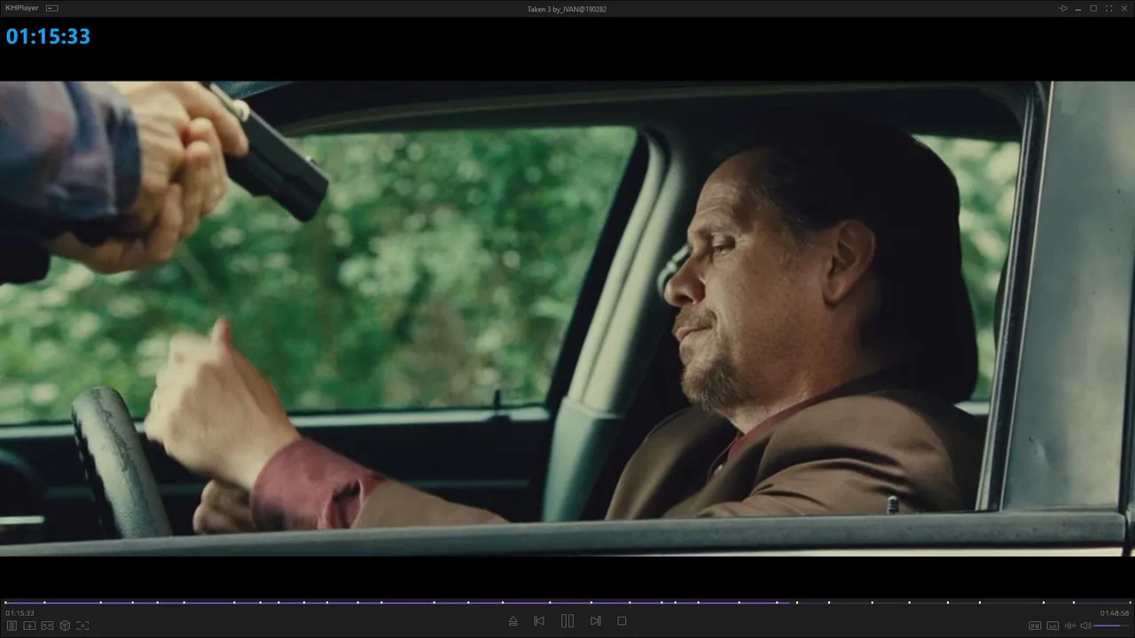Viewport: 1135px width, 638px height.
Task: Open the audio waveform equalizer icon
Action: pyautogui.click(x=1070, y=626)
